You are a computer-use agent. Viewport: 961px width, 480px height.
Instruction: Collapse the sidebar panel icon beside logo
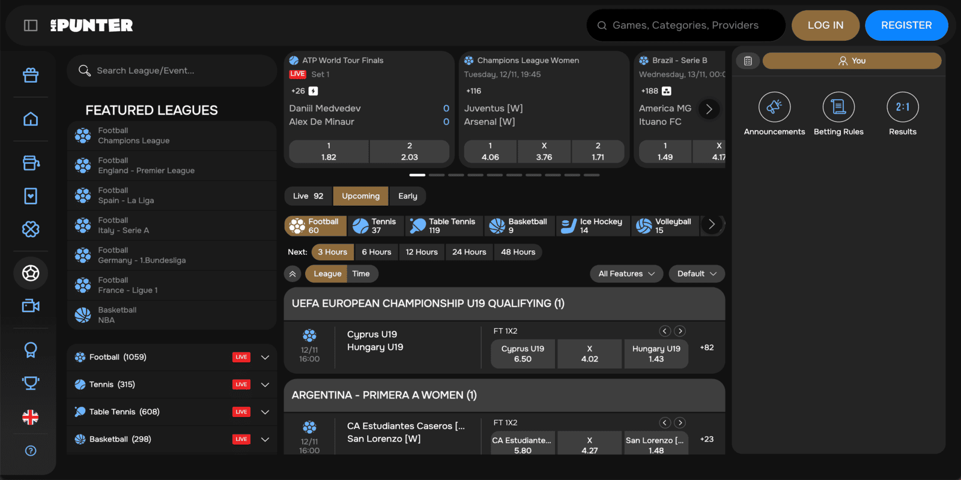click(x=31, y=25)
